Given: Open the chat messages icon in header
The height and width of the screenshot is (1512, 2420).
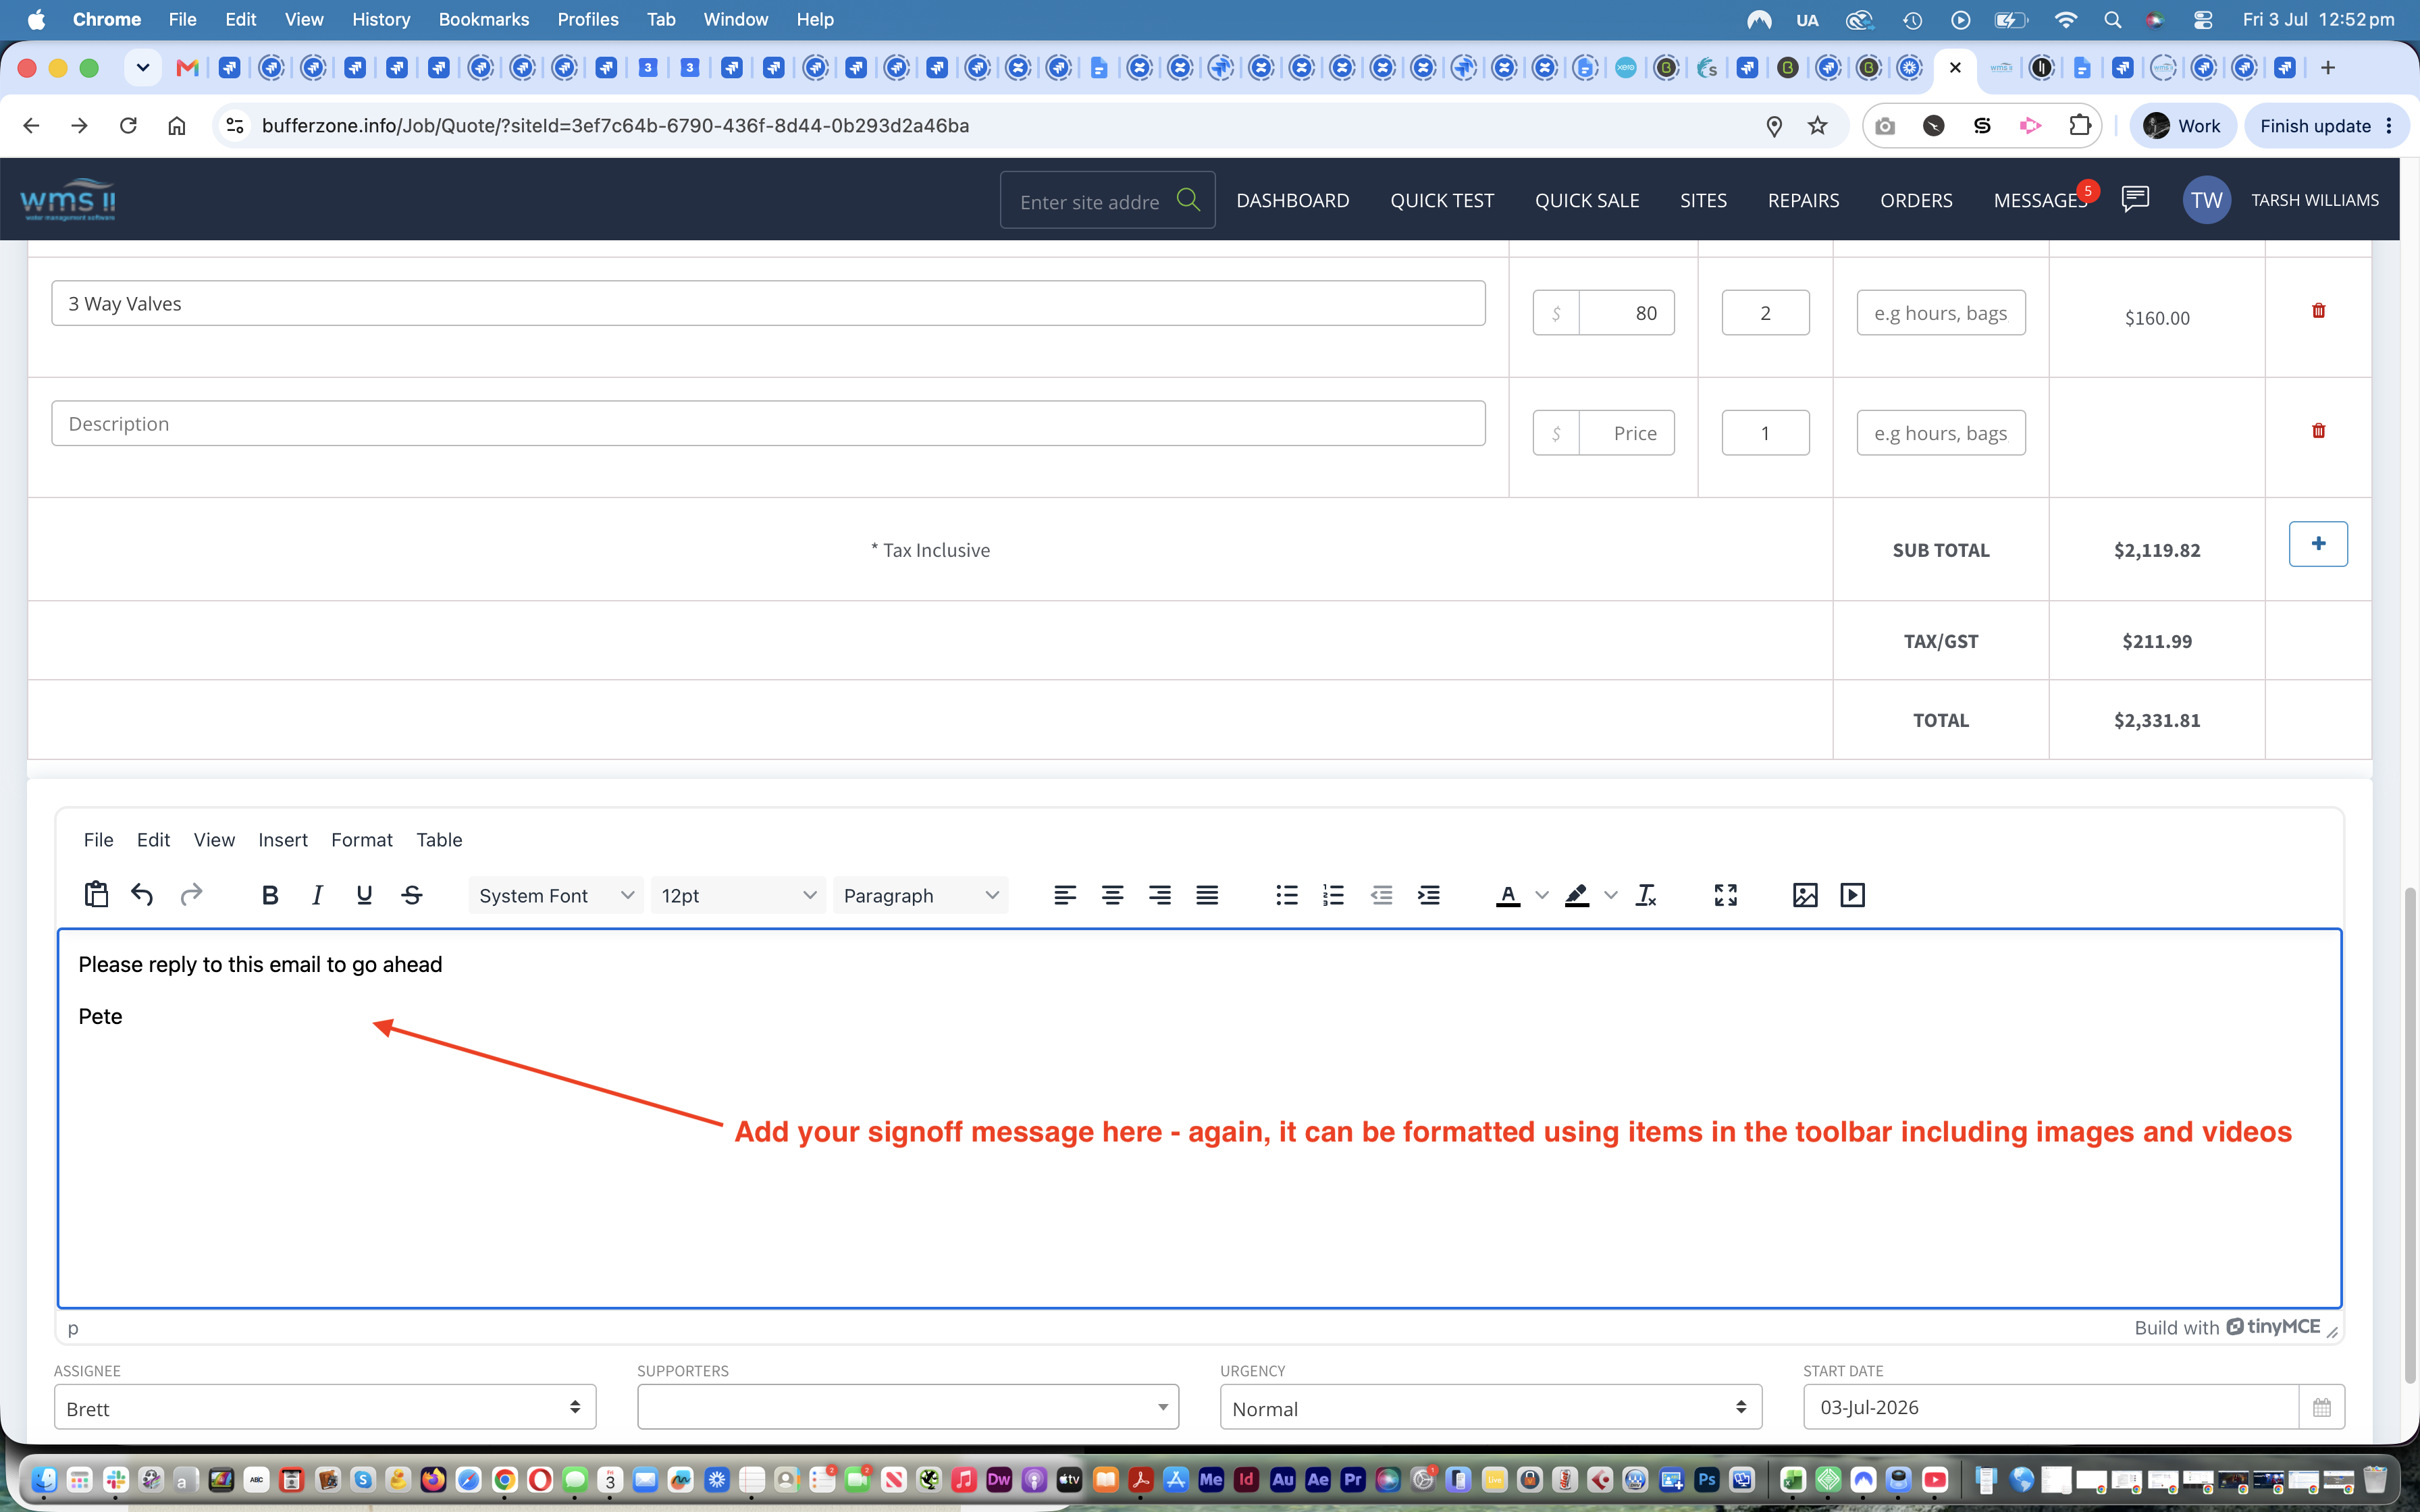Looking at the screenshot, I should tap(2135, 199).
